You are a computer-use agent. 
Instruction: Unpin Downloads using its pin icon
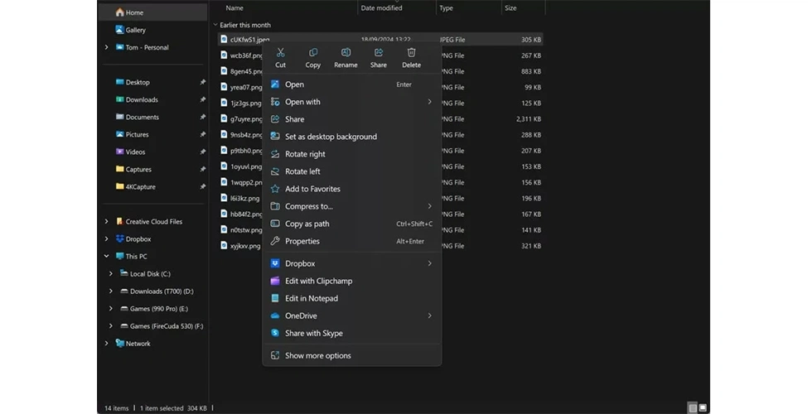point(202,99)
